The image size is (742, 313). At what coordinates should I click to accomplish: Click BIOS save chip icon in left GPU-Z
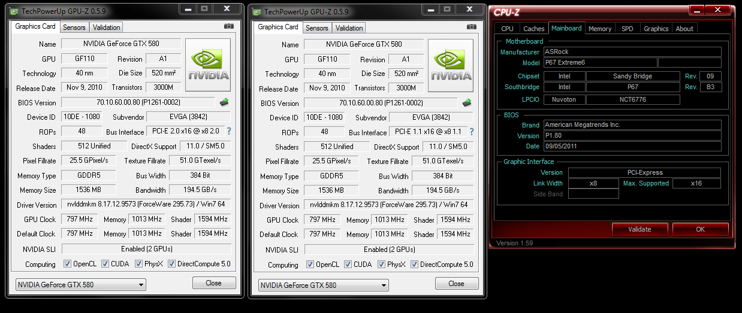tap(224, 102)
